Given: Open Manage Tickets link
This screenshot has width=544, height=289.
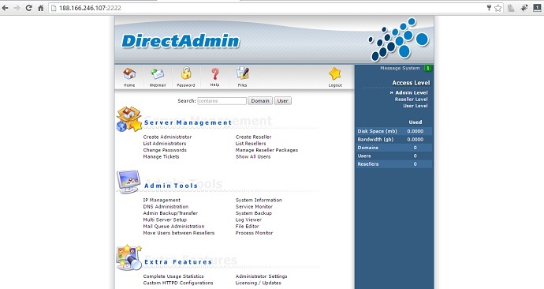Looking at the screenshot, I should click(x=161, y=156).
